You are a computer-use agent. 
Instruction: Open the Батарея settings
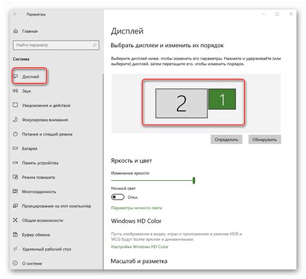tap(30, 149)
